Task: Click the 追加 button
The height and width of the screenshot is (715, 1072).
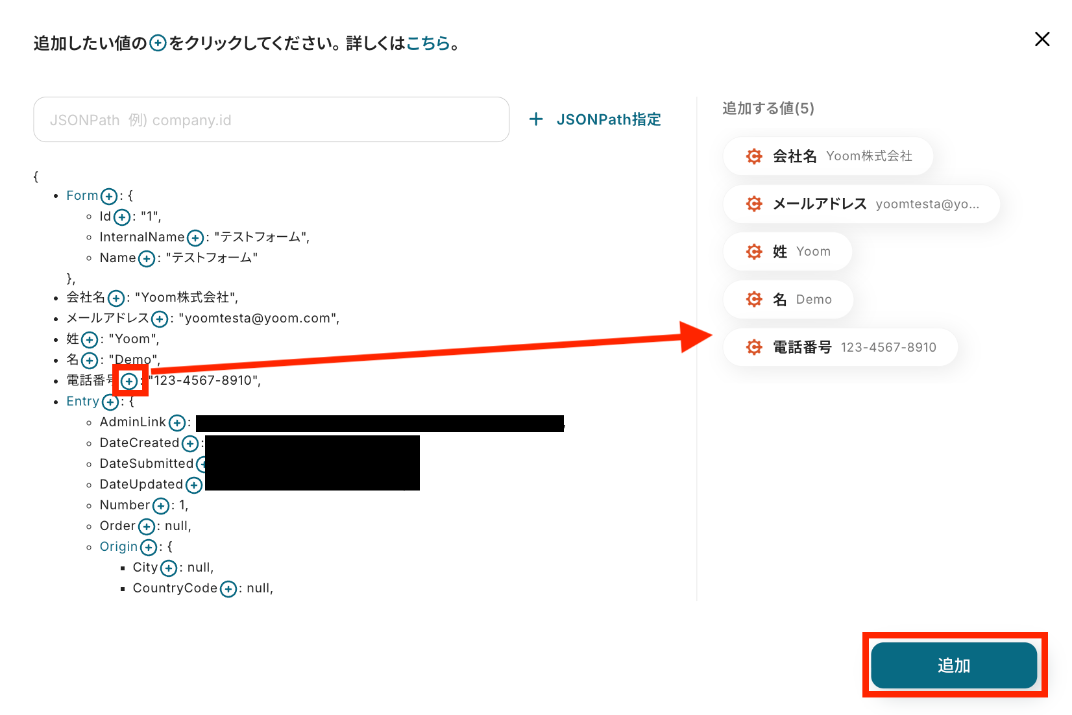Action: [x=954, y=665]
